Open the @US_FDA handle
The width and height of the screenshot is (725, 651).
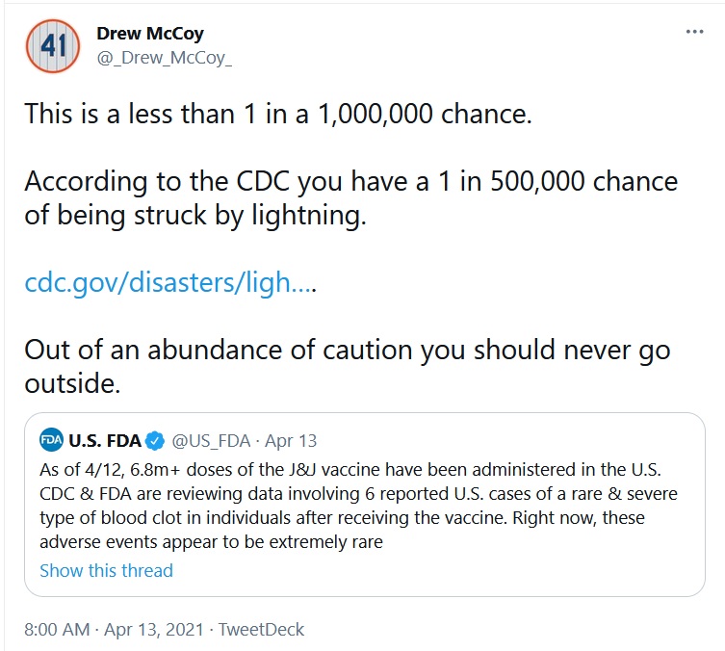click(211, 441)
